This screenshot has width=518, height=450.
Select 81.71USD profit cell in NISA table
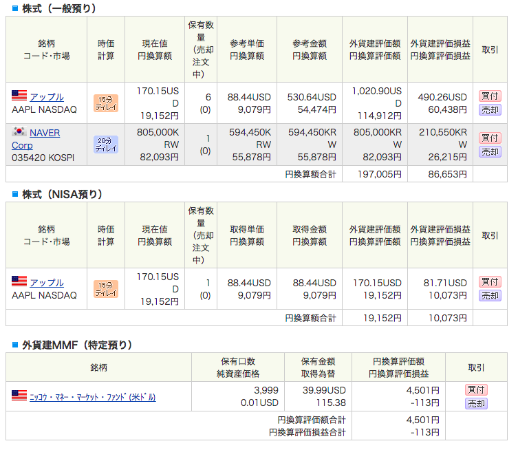[x=445, y=283]
